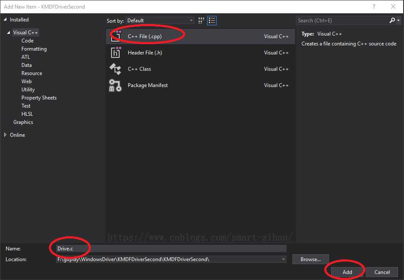Select the Code category

27,41
